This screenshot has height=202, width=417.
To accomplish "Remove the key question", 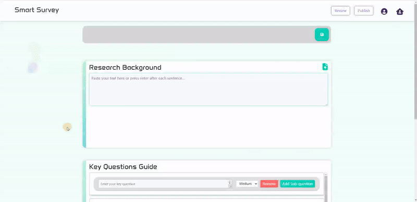I will 269,184.
